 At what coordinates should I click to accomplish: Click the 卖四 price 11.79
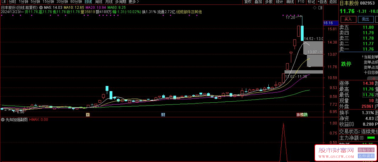[368, 33]
